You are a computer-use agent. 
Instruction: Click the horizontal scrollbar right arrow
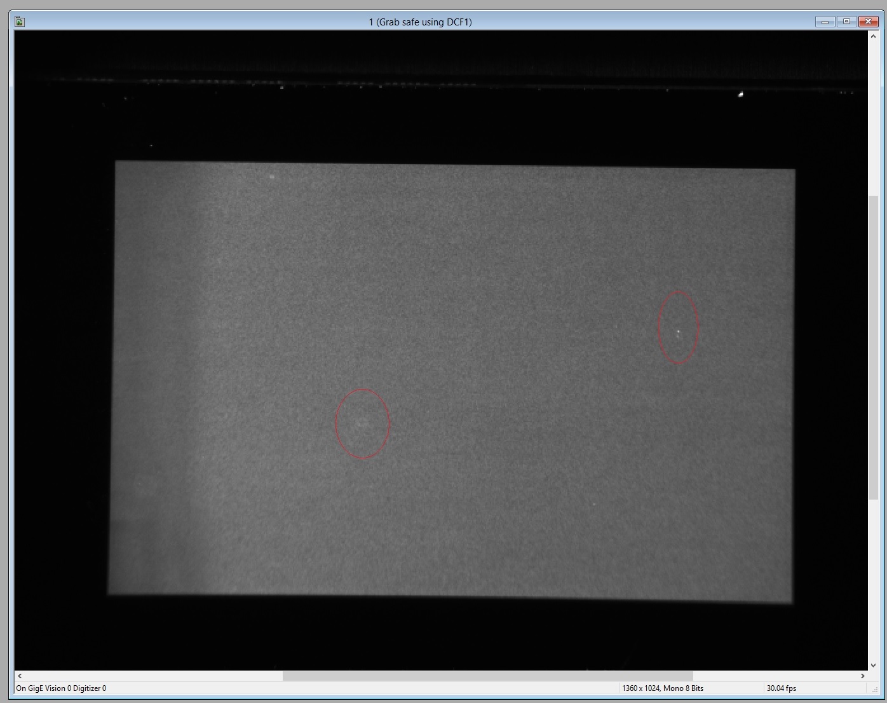[x=863, y=676]
